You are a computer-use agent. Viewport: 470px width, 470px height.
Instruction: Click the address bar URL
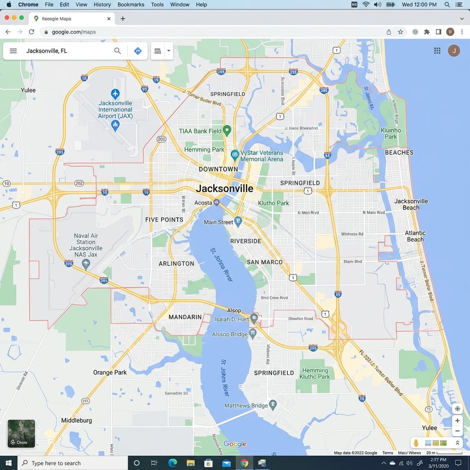point(74,32)
